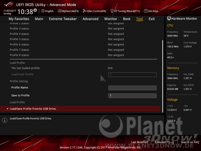Click +3.3V value 3.313 V

tap(171, 121)
